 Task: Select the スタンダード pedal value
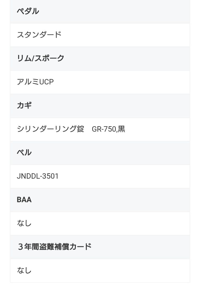tap(39, 35)
